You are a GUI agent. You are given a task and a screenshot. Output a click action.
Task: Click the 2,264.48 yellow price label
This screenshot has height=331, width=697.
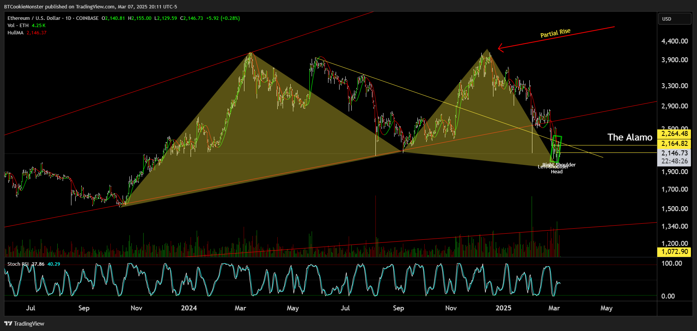[674, 134]
